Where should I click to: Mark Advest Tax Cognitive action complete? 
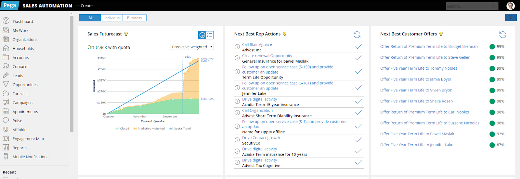pos(358,162)
